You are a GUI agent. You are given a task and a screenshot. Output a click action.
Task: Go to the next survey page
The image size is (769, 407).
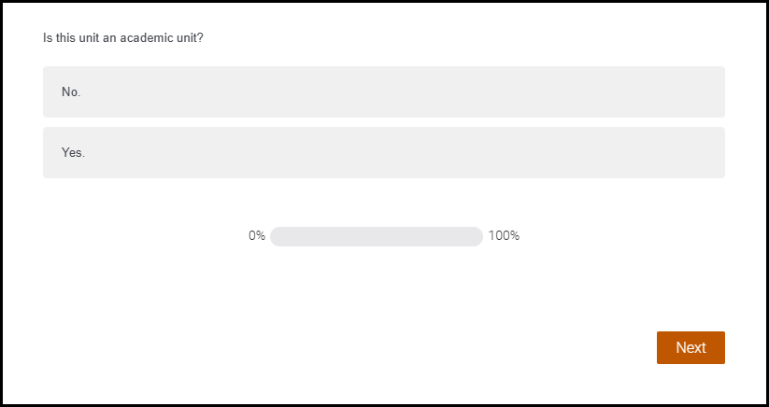[691, 347]
